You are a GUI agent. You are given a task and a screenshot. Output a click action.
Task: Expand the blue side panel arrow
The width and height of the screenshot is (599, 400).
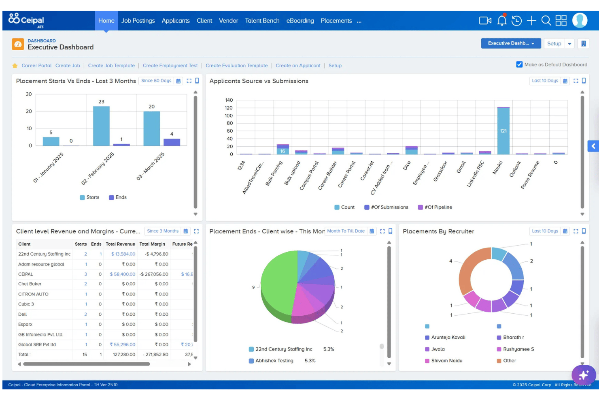pyautogui.click(x=593, y=146)
